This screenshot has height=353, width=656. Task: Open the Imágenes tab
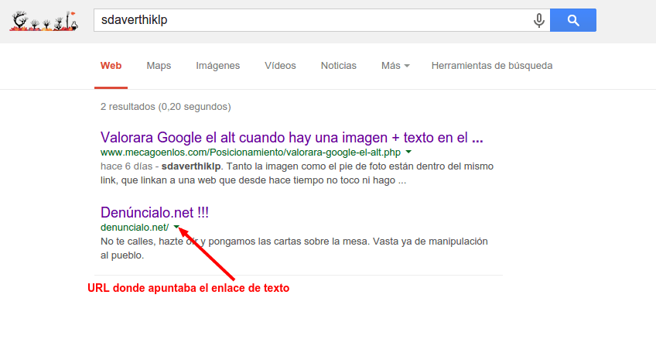coord(217,66)
